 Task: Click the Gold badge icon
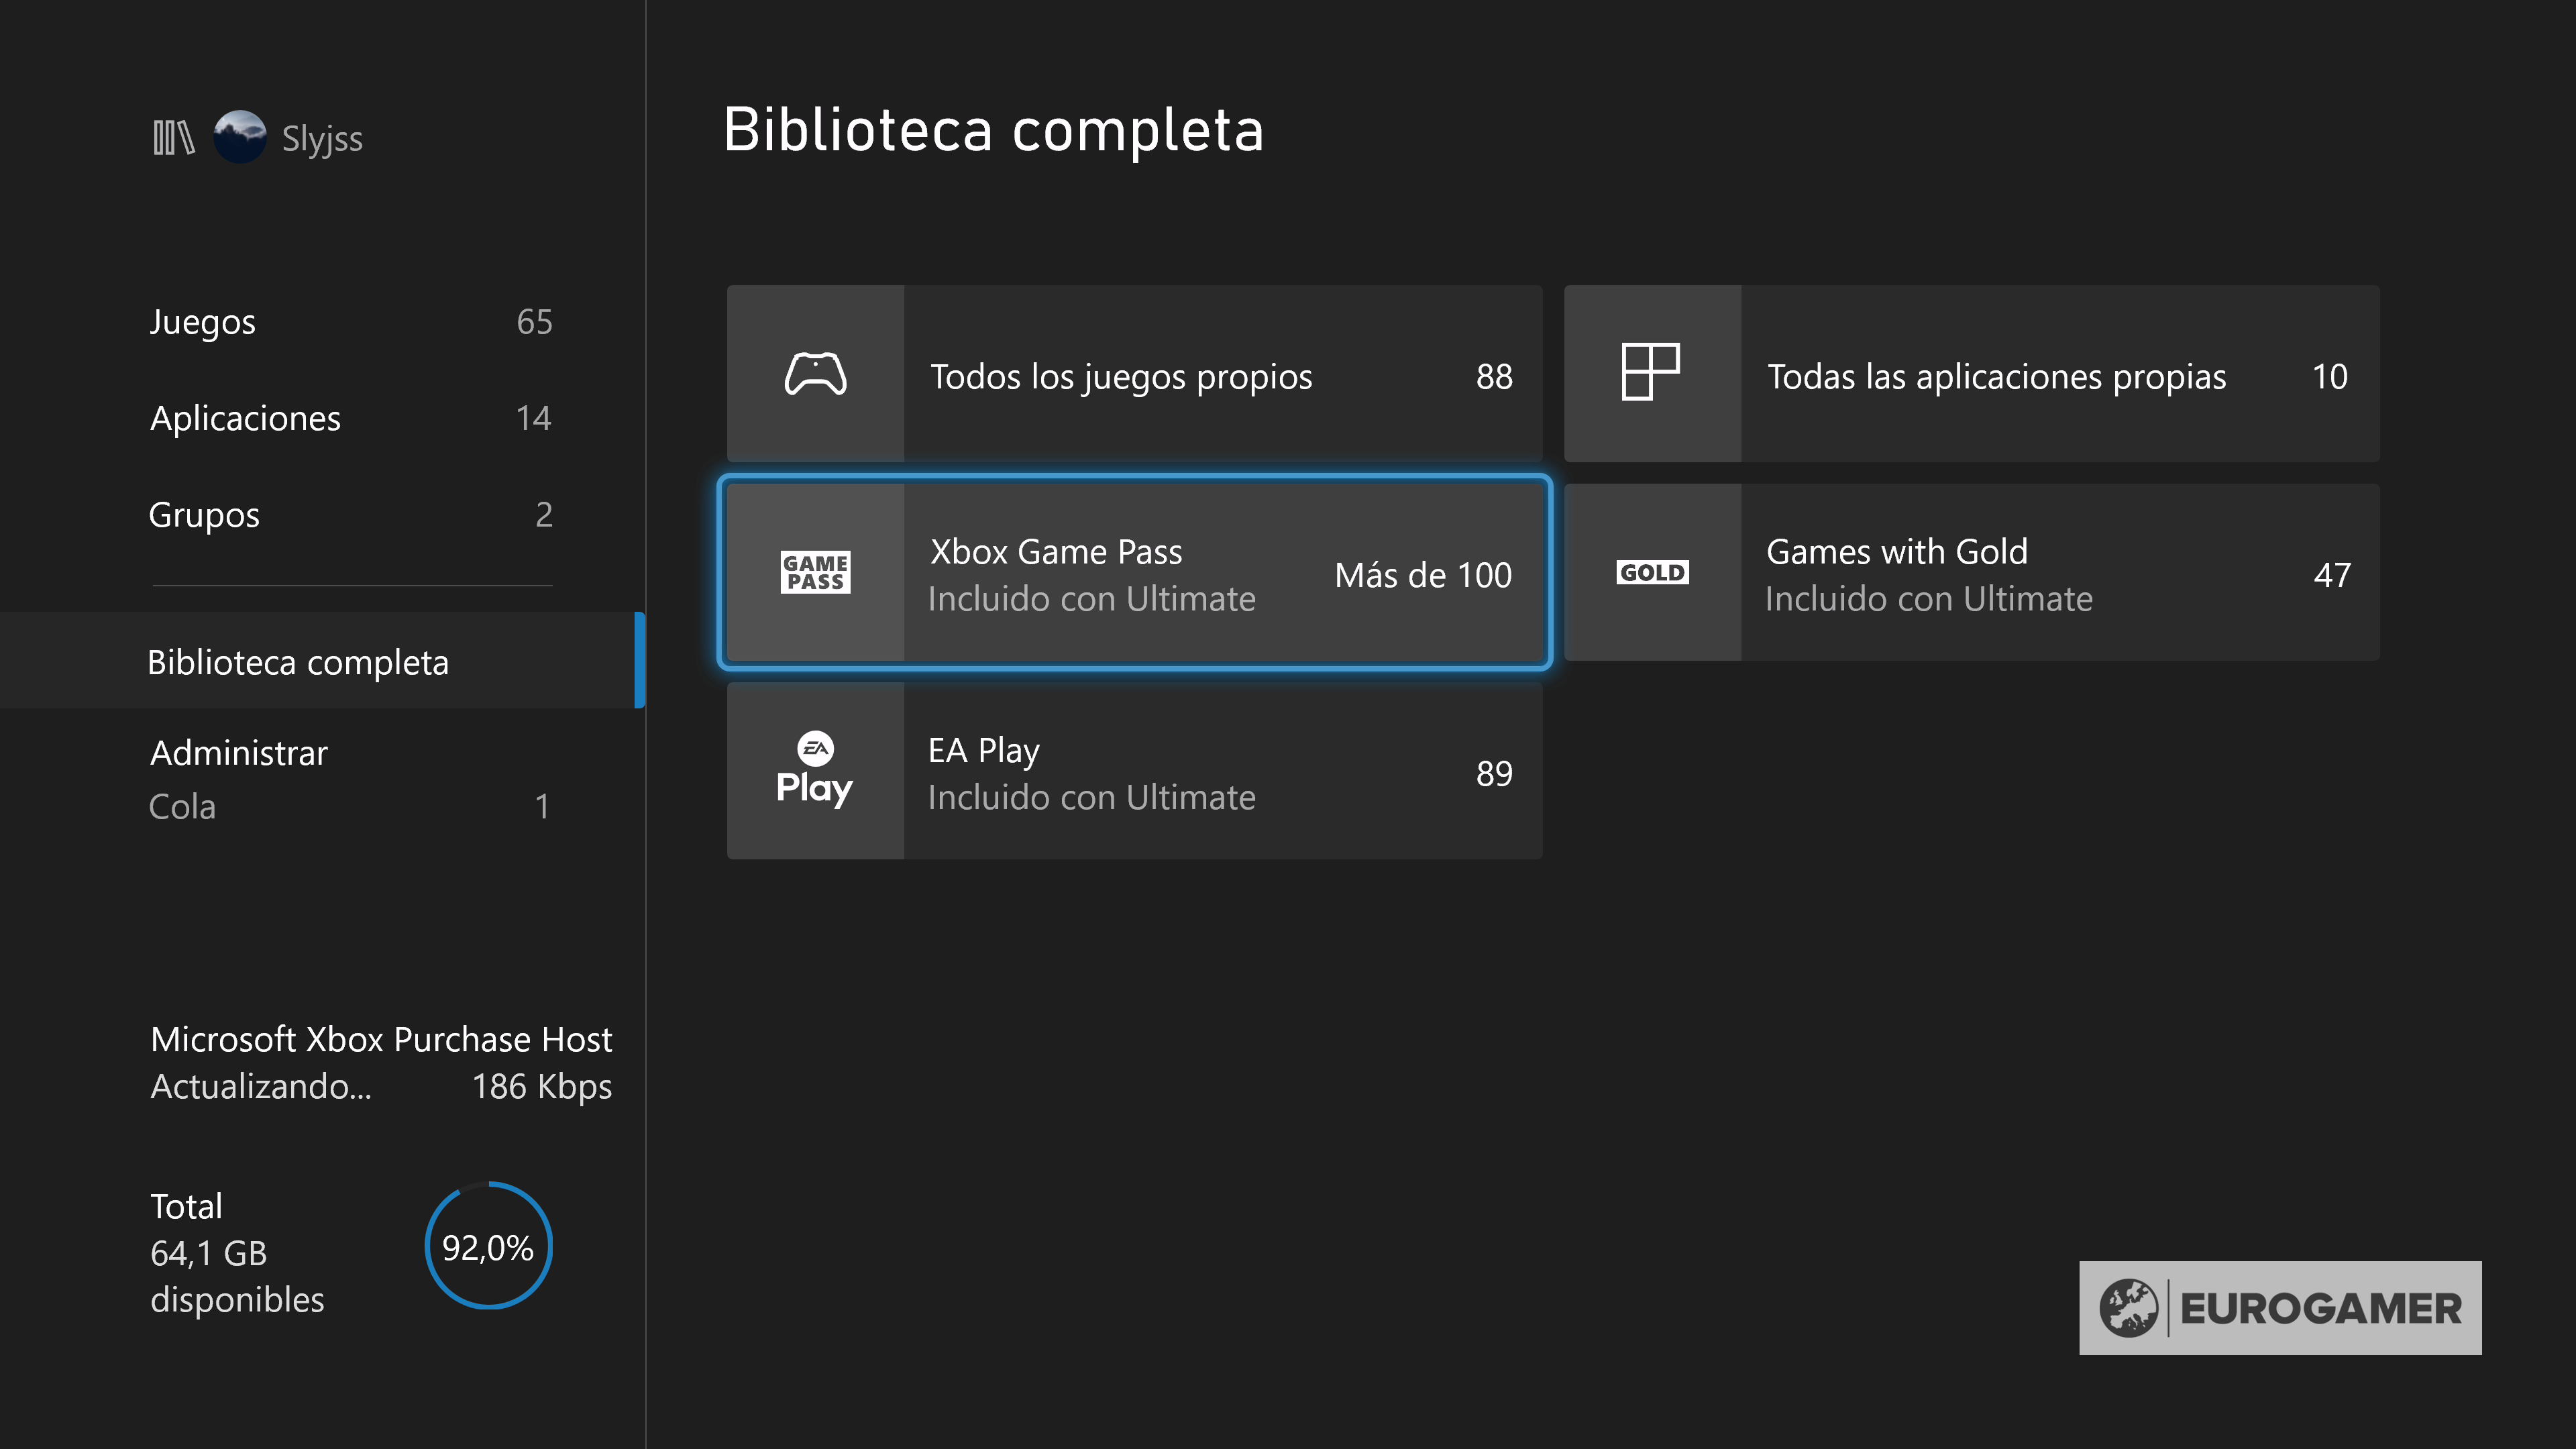tap(1652, 572)
